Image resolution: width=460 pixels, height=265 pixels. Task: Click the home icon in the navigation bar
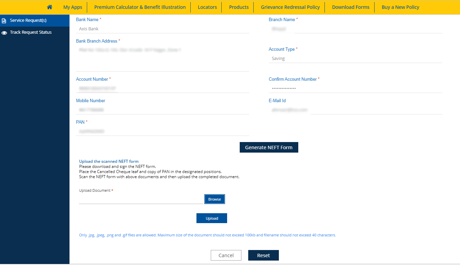coord(49,7)
